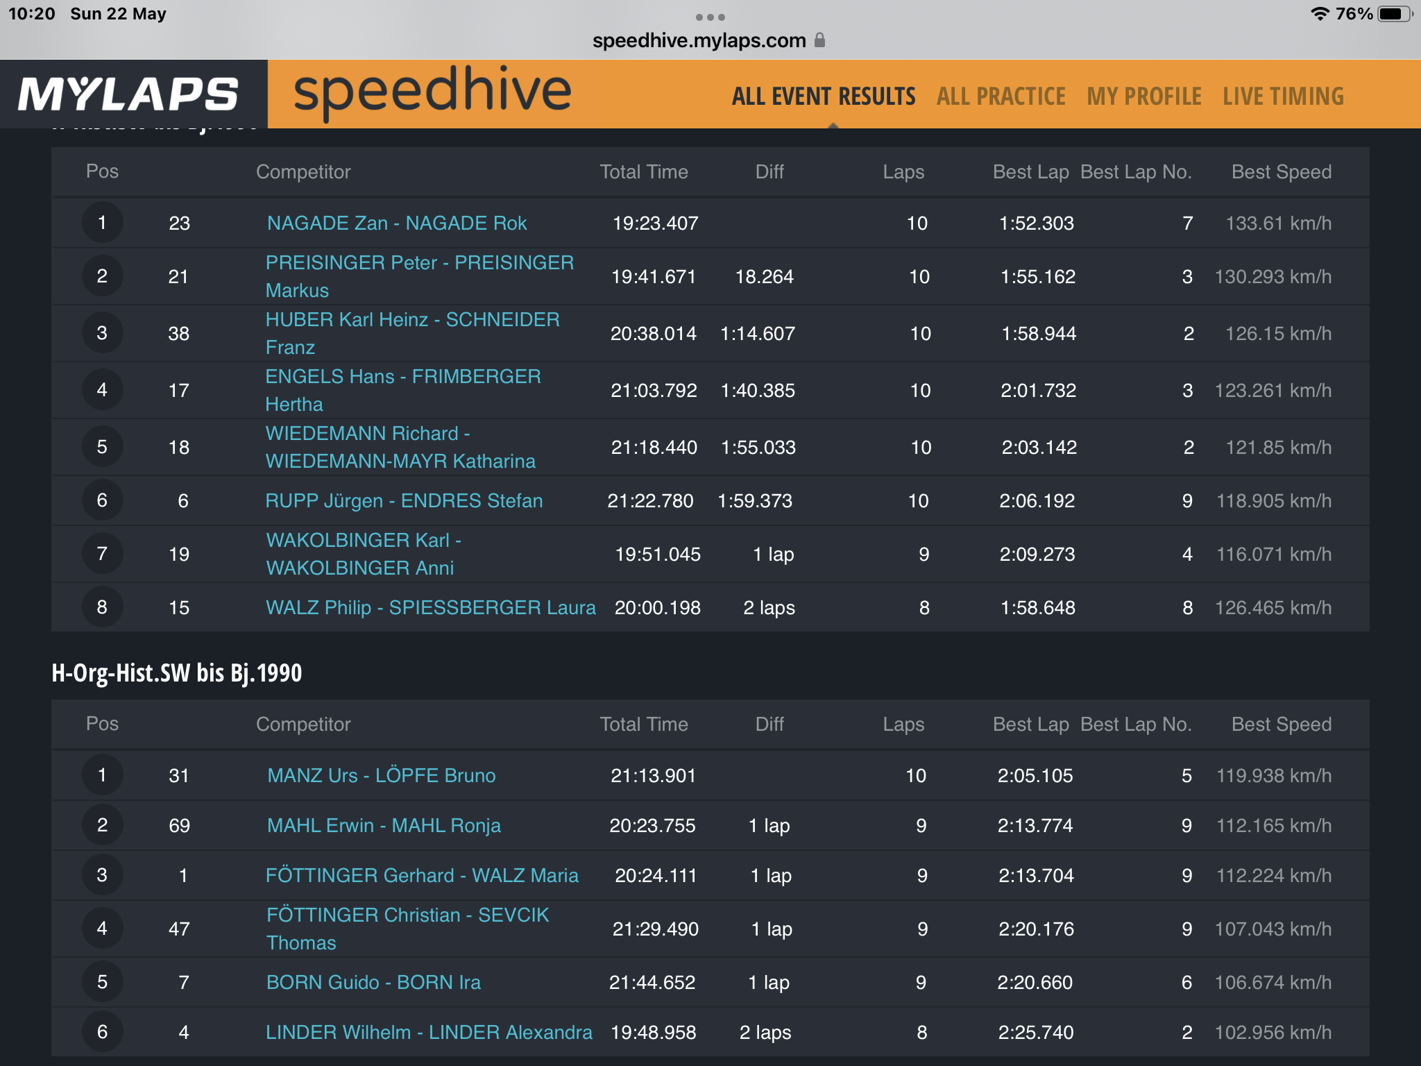Switch to the ALL PRACTICE tab
This screenshot has width=1421, height=1066.
1001,96
